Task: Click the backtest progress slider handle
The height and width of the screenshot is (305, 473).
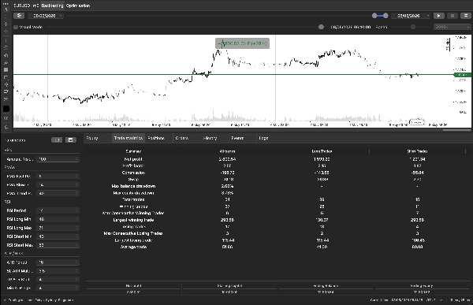Action: pos(321,27)
